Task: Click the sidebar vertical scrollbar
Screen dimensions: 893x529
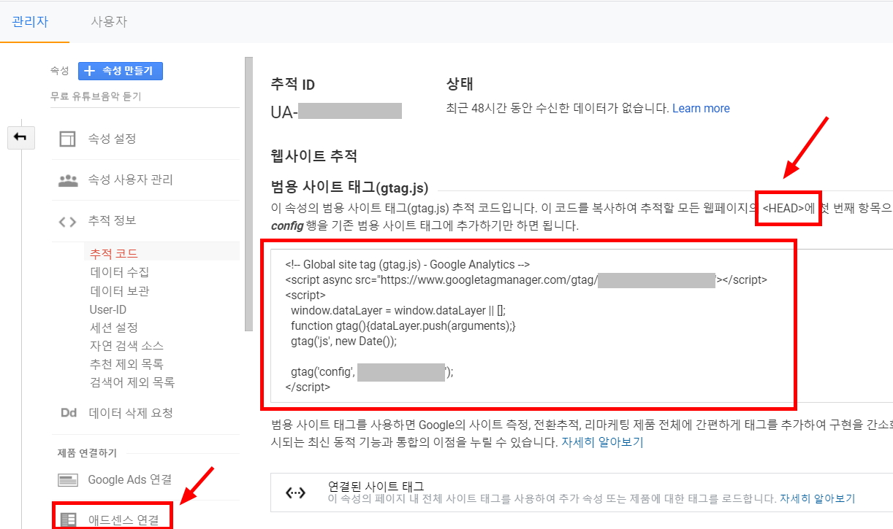Action: point(248,193)
